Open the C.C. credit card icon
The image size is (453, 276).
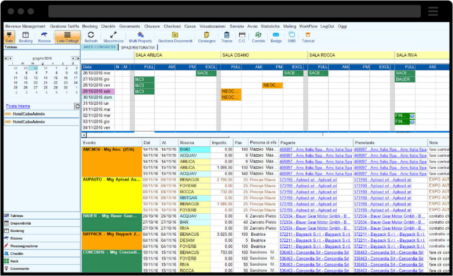(242, 37)
